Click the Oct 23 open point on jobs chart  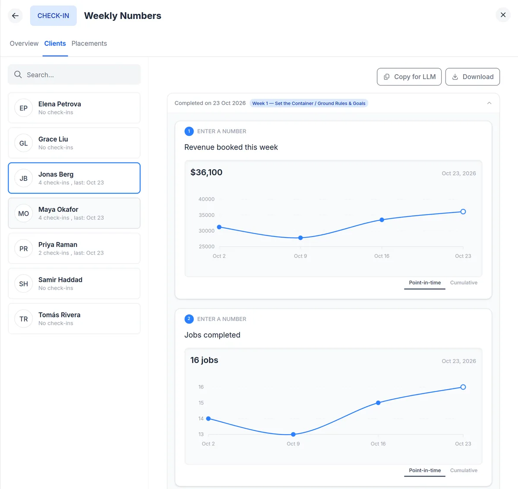[x=463, y=387]
